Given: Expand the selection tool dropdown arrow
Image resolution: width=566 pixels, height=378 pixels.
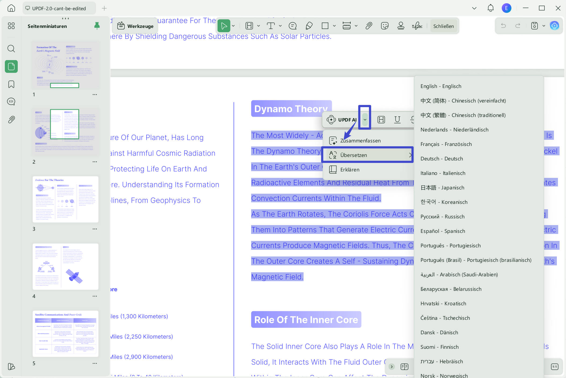Looking at the screenshot, I should click(x=233, y=26).
